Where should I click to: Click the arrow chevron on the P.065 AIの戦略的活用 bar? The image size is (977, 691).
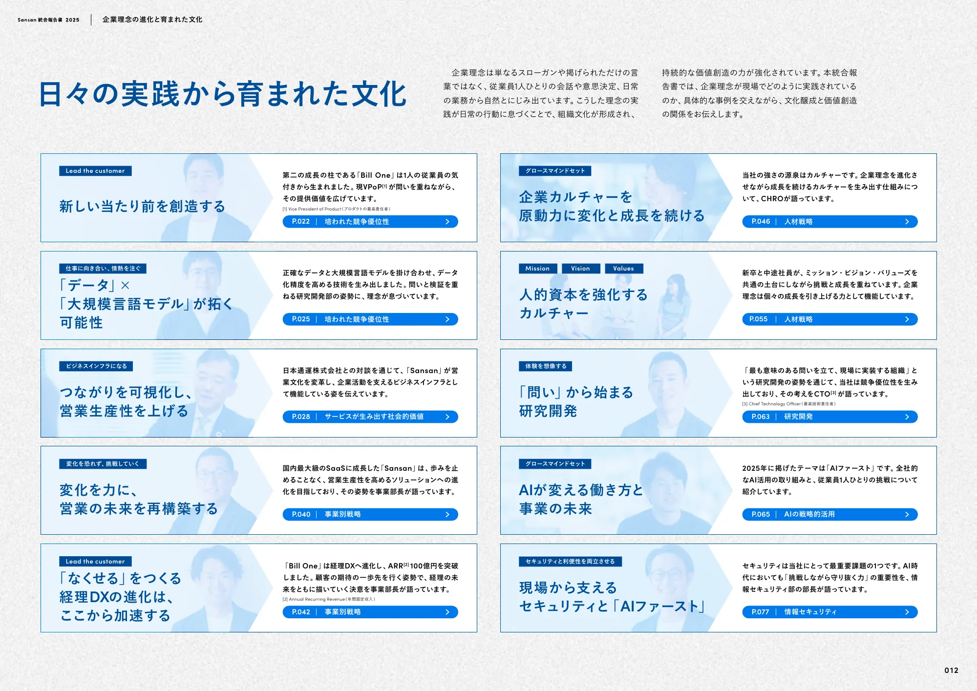tap(907, 514)
